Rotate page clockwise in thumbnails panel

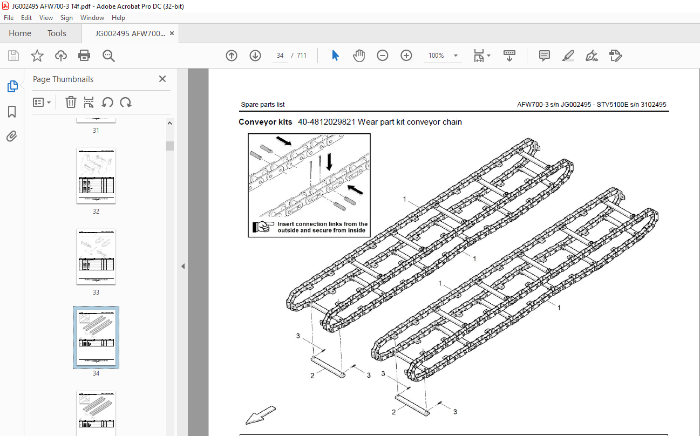coord(126,102)
